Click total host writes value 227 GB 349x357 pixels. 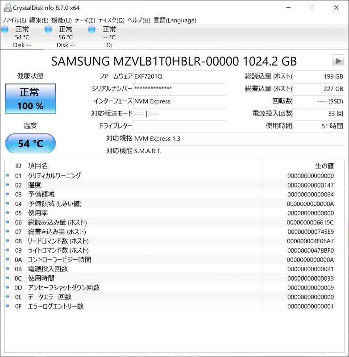pyautogui.click(x=318, y=88)
